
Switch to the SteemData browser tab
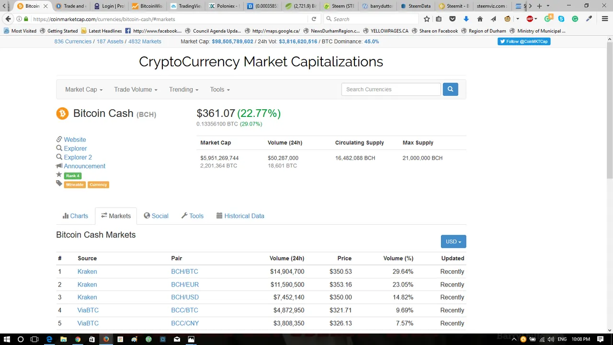(x=416, y=6)
